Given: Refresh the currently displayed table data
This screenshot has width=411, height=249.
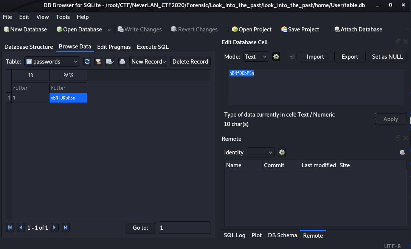Looking at the screenshot, I should click(x=87, y=61).
